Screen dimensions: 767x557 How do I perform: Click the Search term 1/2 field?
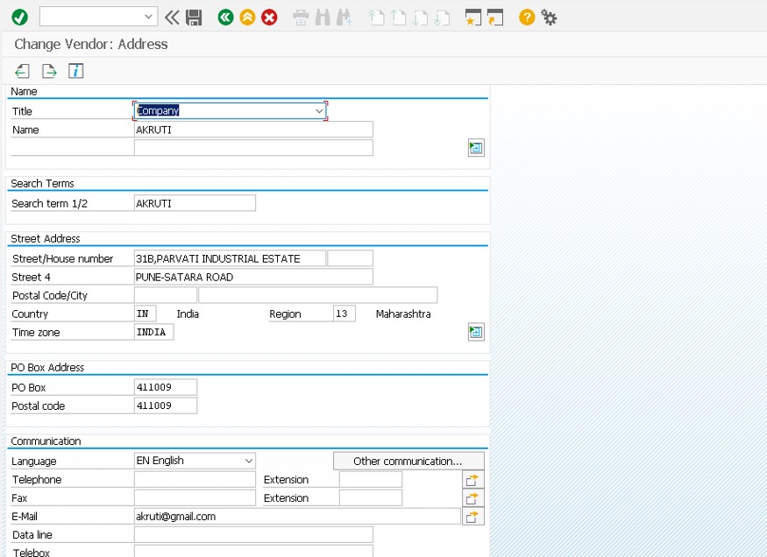[x=195, y=203]
